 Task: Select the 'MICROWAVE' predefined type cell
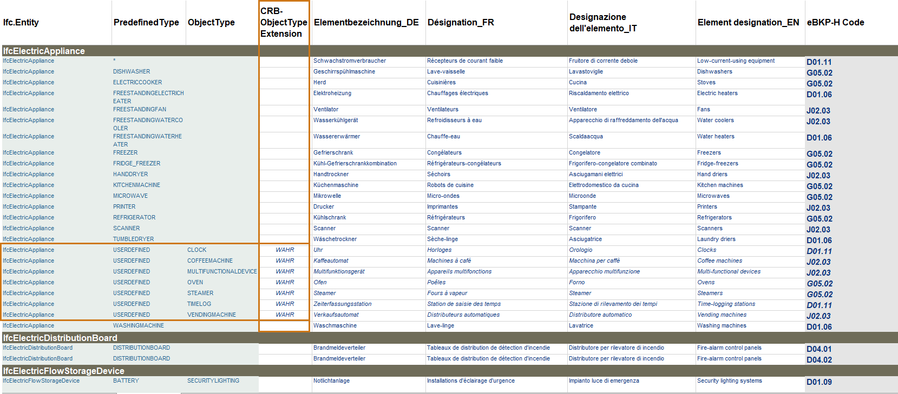[130, 196]
